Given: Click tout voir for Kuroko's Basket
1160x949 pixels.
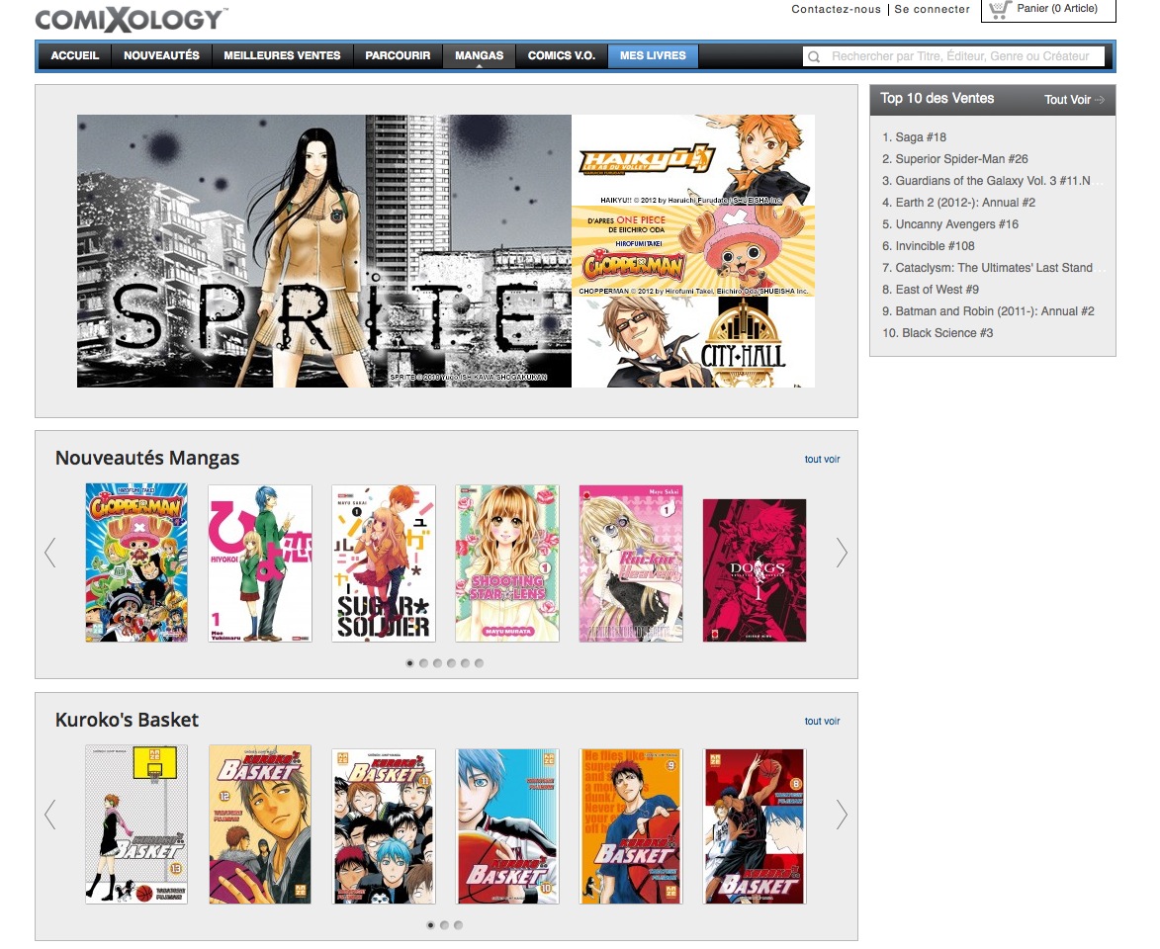Looking at the screenshot, I should pos(822,722).
